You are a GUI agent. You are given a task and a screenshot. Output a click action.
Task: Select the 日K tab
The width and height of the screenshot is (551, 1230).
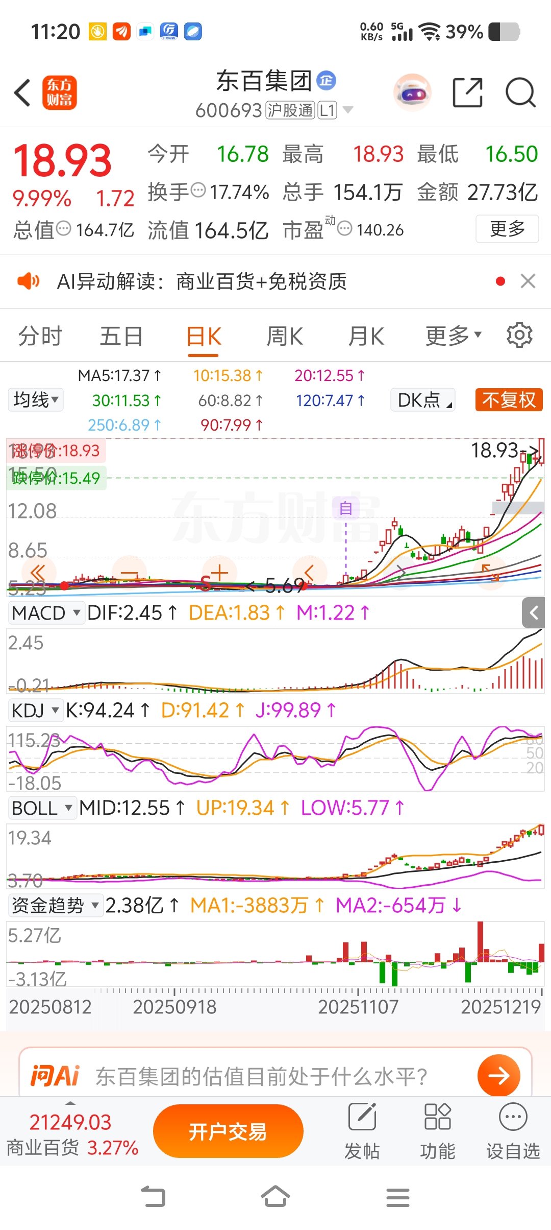[x=204, y=337]
